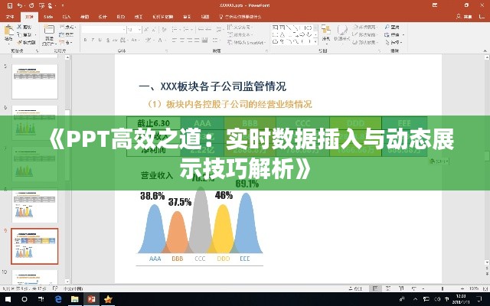The image size is (490, 306).
Task: Open the slide Layout dropdown
Action: (67, 28)
